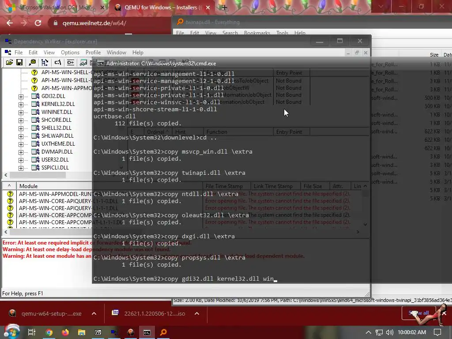Screen dimensions: 452x339
Task: Open Bookmarks menu in Everything window
Action: point(257,33)
